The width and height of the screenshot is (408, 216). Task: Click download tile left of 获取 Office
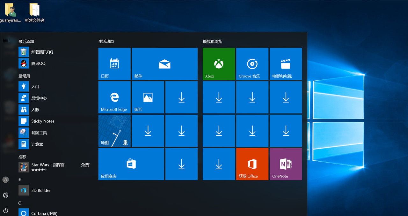219,164
